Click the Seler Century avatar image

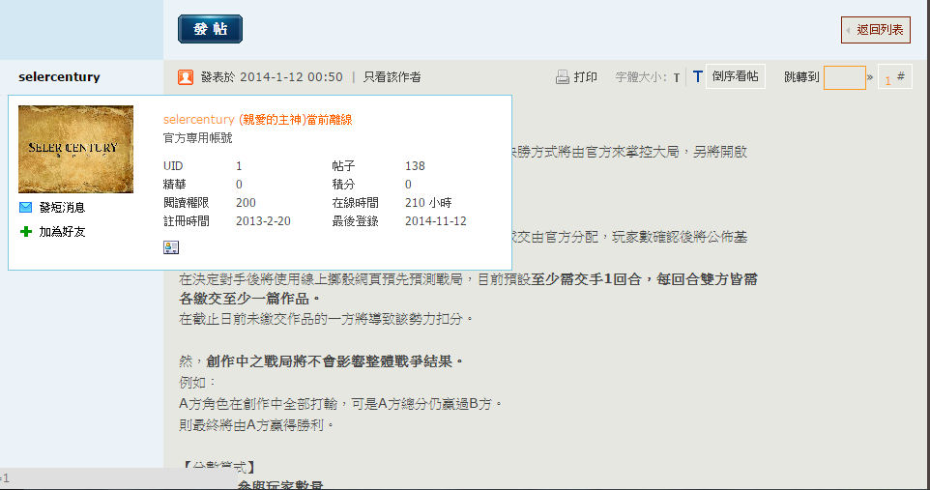75,149
